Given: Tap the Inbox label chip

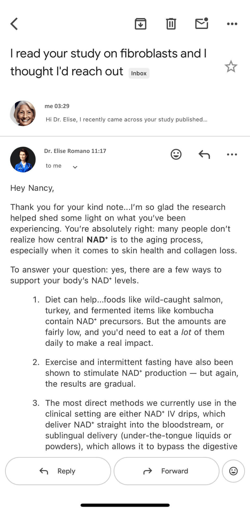Looking at the screenshot, I should coord(139,73).
